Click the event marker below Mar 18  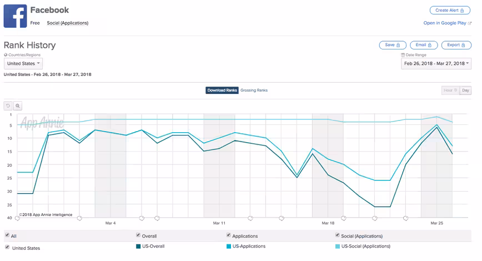click(344, 218)
